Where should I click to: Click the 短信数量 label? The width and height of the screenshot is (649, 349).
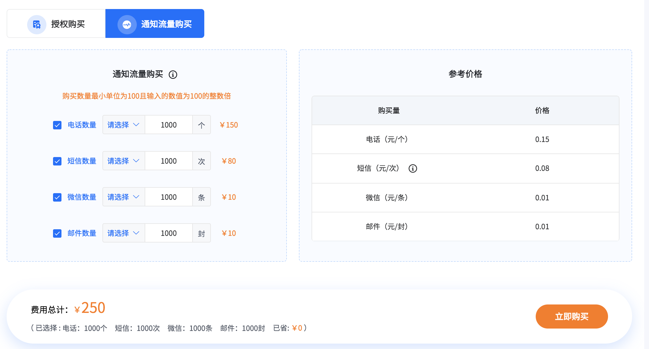[82, 161]
